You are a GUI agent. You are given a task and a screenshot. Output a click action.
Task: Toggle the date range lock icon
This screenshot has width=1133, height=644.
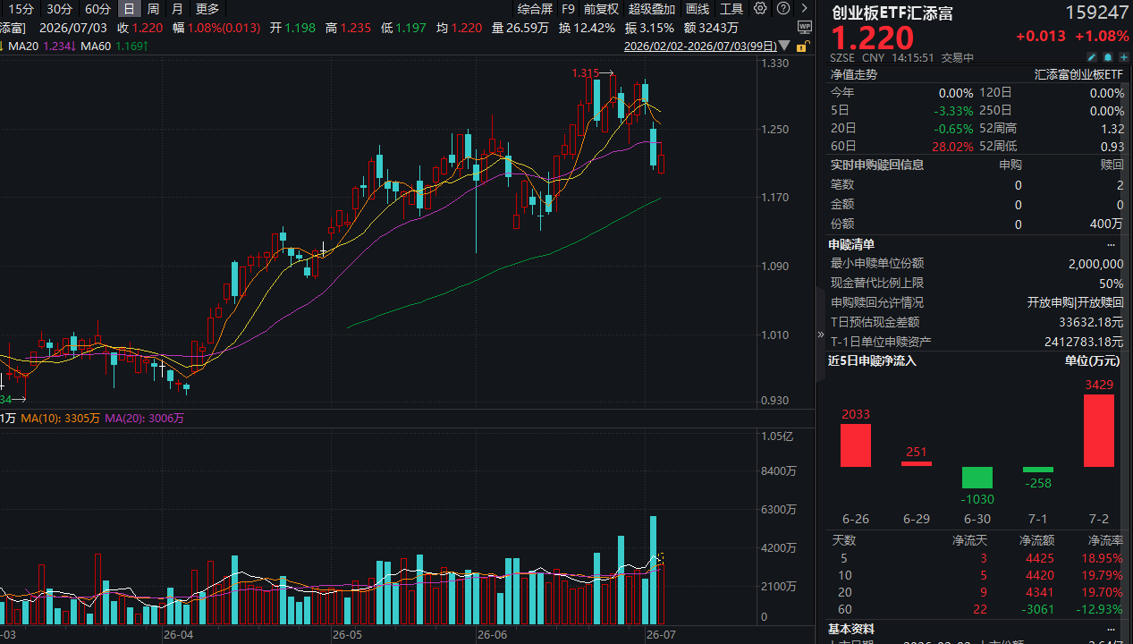(801, 46)
